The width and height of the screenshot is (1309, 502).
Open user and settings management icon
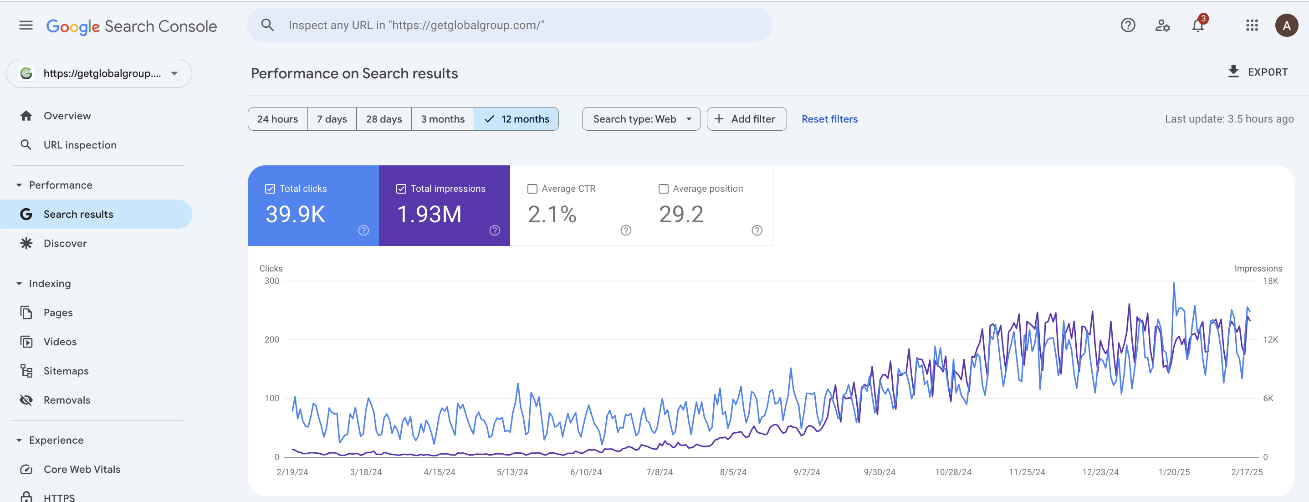click(1163, 26)
